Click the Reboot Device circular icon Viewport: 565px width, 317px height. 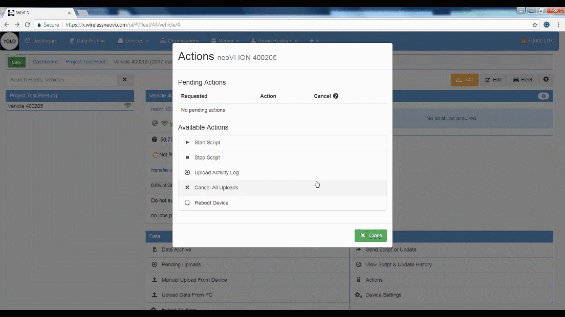[187, 202]
